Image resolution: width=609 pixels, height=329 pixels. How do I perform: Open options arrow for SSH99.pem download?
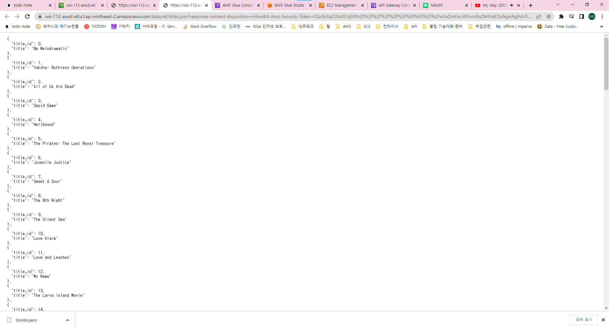click(x=68, y=320)
